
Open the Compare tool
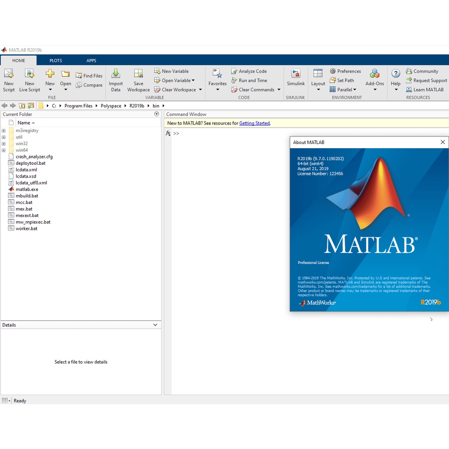pos(89,85)
